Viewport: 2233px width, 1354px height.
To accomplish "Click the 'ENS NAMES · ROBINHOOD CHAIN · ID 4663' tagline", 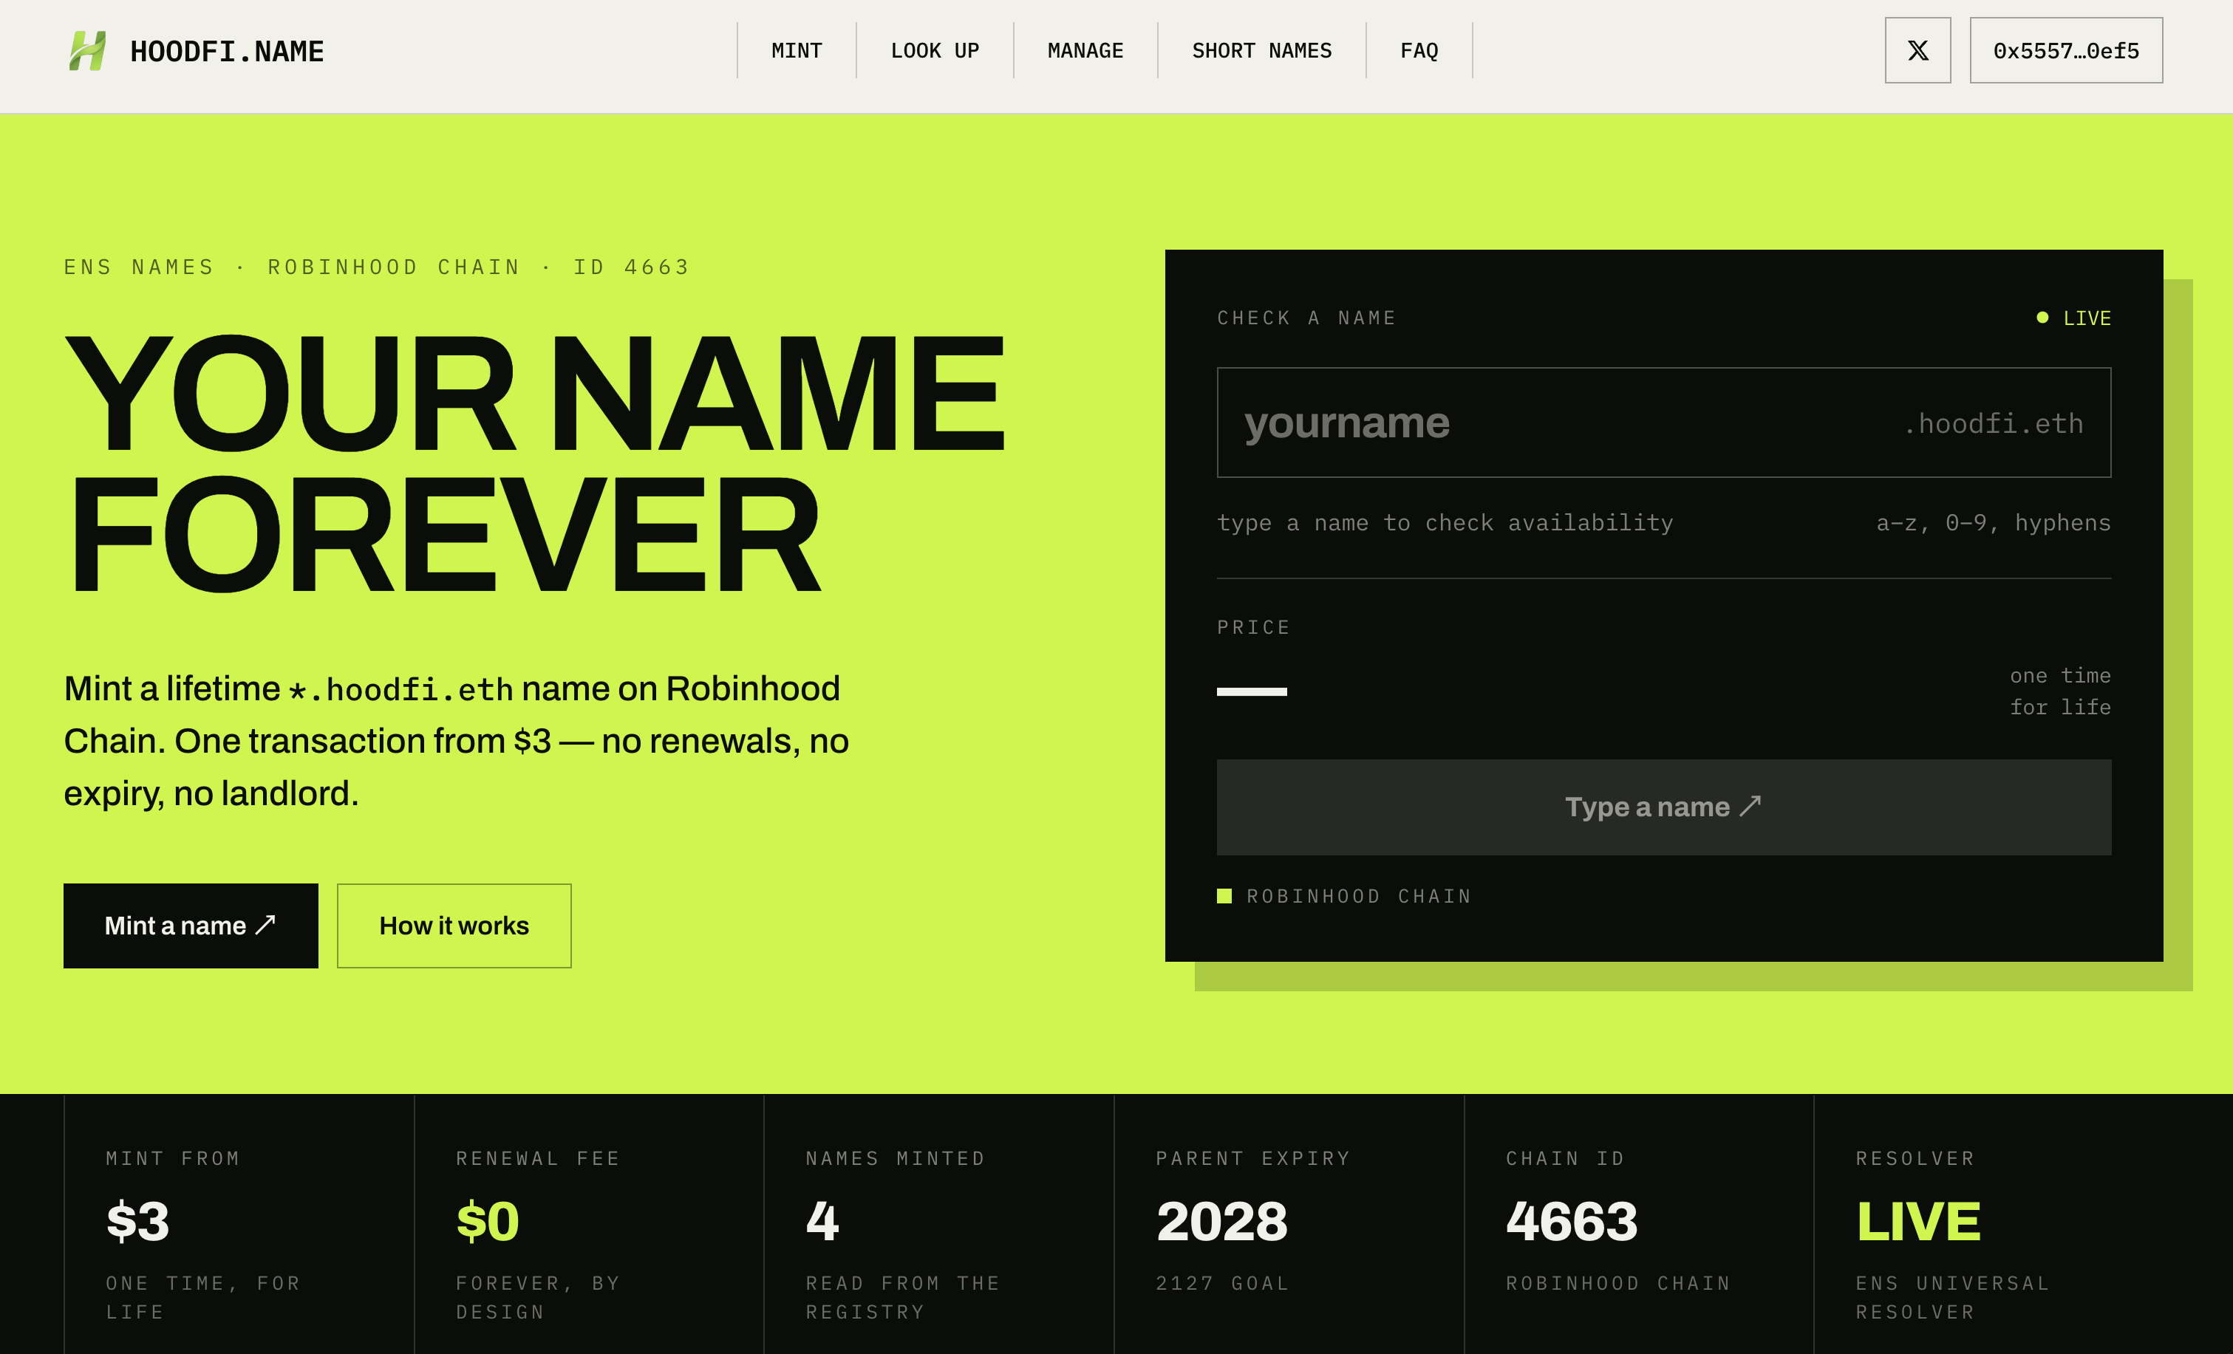I will point(376,267).
